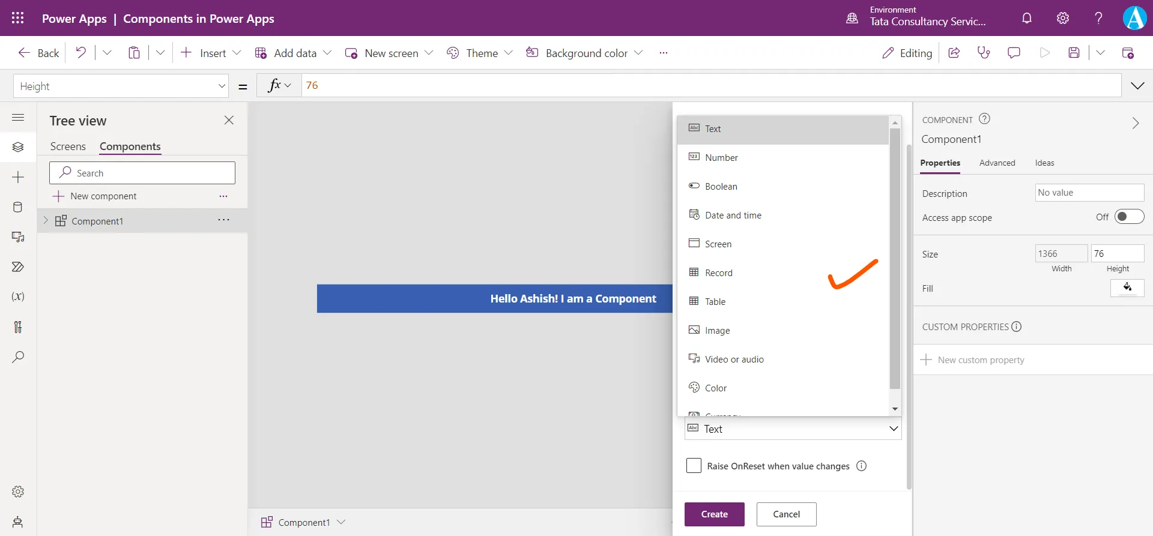The image size is (1153, 536).
Task: Open the virtual agent icon at sidebar bottom
Action: click(18, 522)
